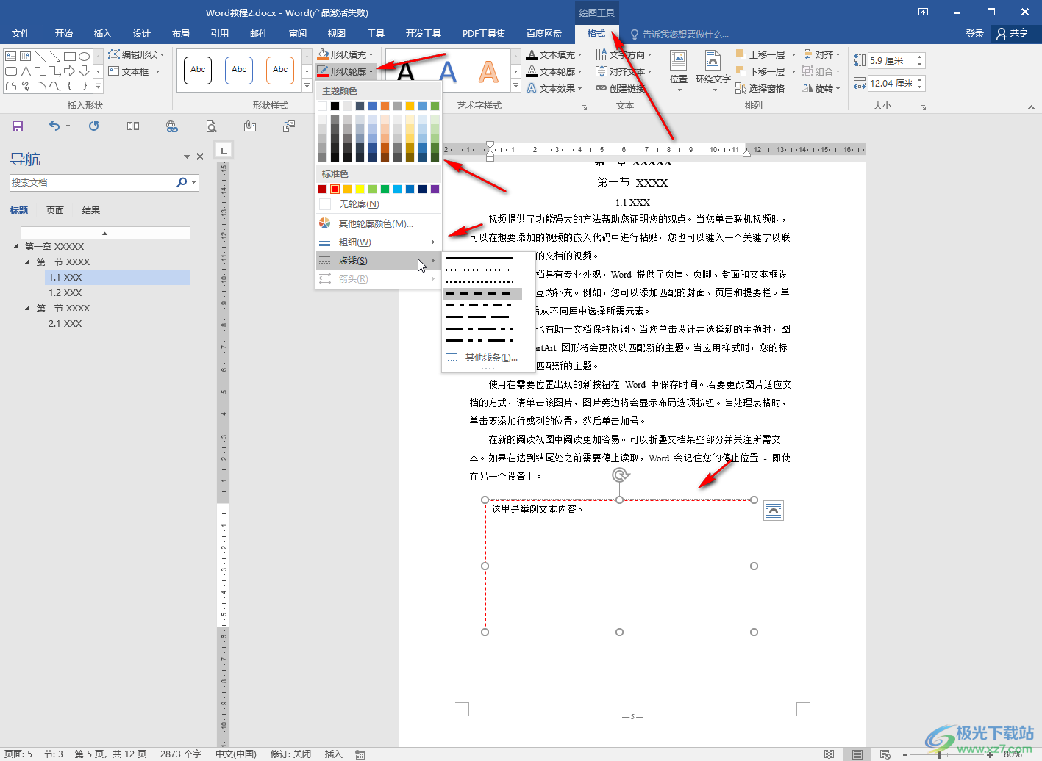
Task: Select the triangle shape in shapes gallery
Action: [x=26, y=71]
